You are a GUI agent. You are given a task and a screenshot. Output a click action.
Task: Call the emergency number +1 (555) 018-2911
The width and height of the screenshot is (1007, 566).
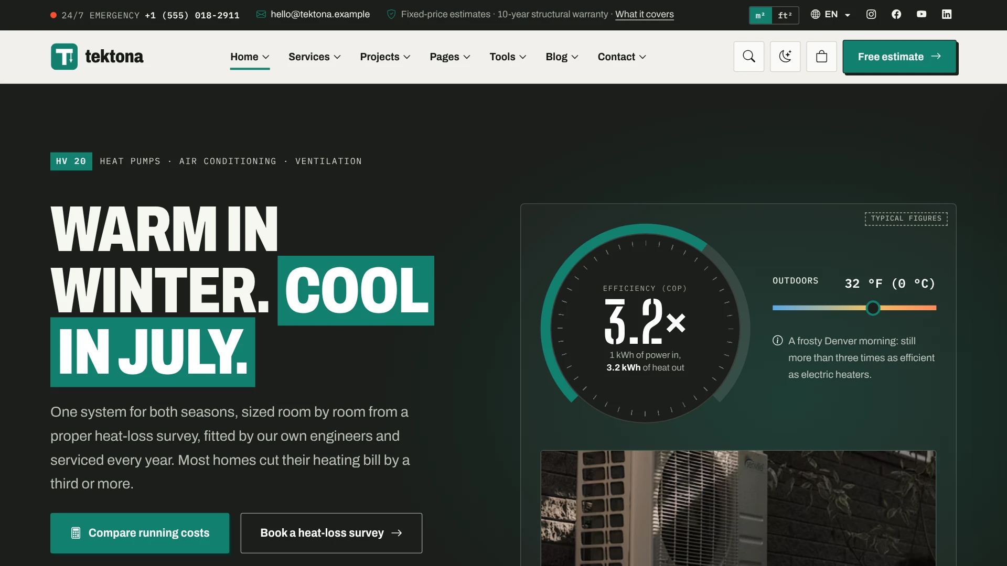click(192, 15)
